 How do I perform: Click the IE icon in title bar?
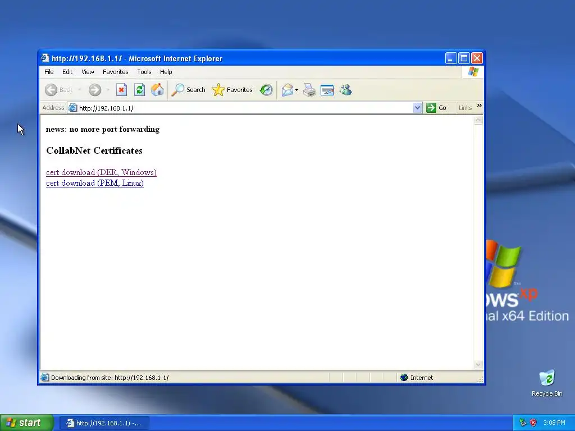pyautogui.click(x=45, y=58)
